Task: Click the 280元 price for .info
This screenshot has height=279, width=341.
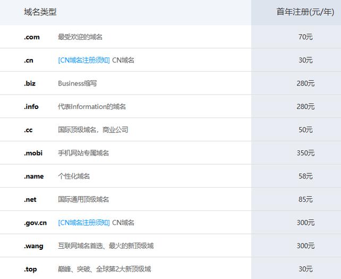Action: click(x=305, y=107)
